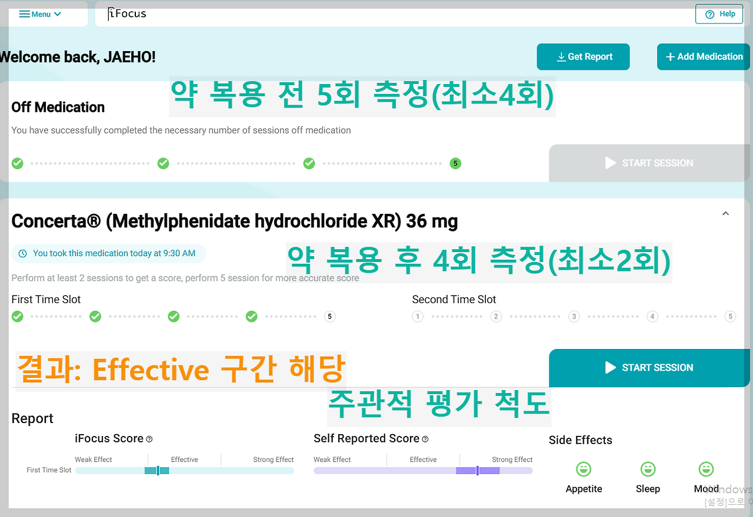The height and width of the screenshot is (517, 753).
Task: Click the fourth checkmark under First Time Slot
Action: click(x=252, y=317)
